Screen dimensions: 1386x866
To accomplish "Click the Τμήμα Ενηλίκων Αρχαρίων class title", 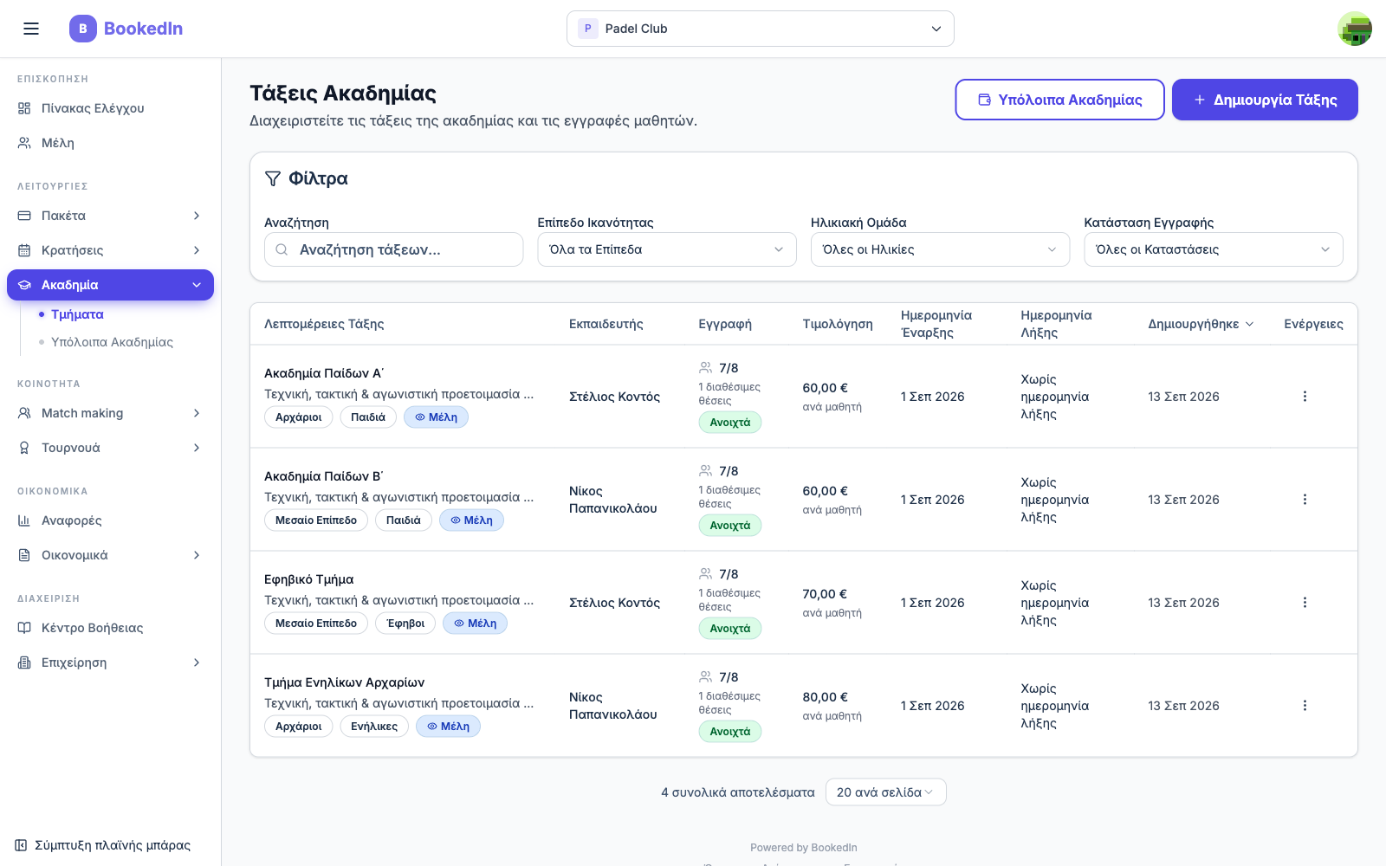I will (x=345, y=682).
